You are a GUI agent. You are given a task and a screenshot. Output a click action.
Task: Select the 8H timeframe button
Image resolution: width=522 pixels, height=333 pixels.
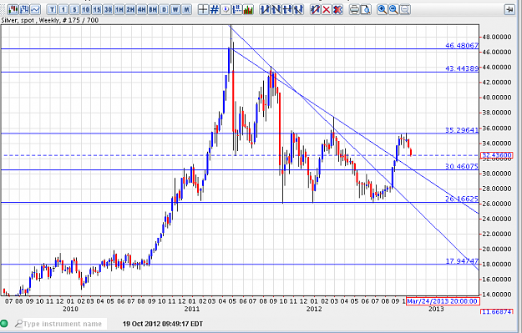click(x=153, y=10)
